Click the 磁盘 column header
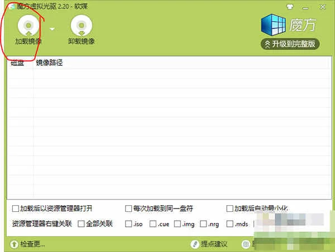Image resolution: width=335 pixels, height=252 pixels. tap(17, 63)
